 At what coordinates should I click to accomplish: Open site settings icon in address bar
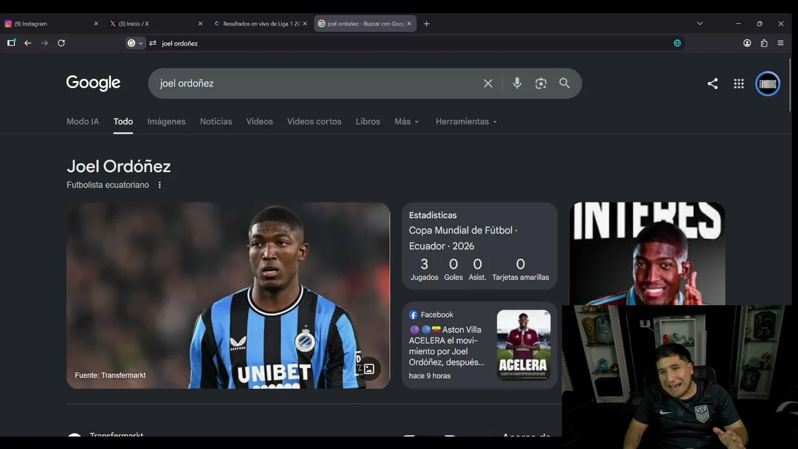coord(153,43)
